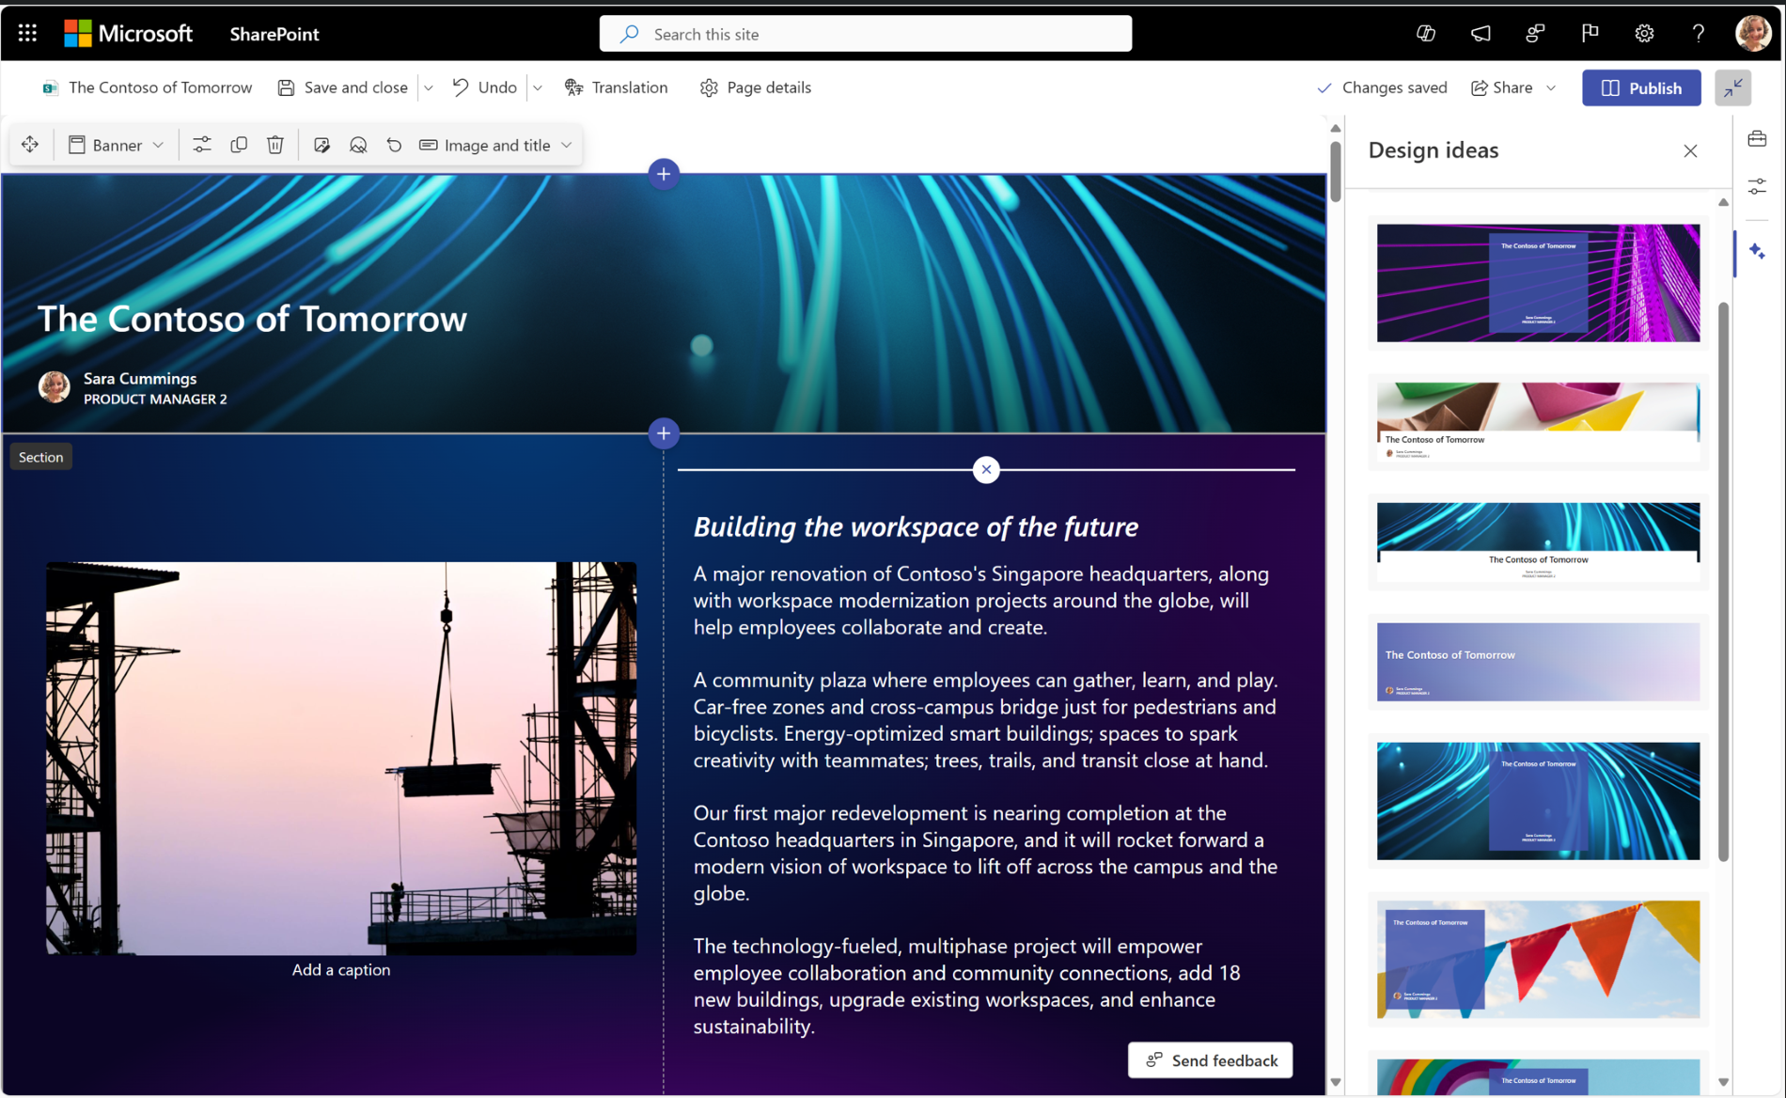Publish the page
This screenshot has width=1786, height=1098.
(x=1641, y=87)
